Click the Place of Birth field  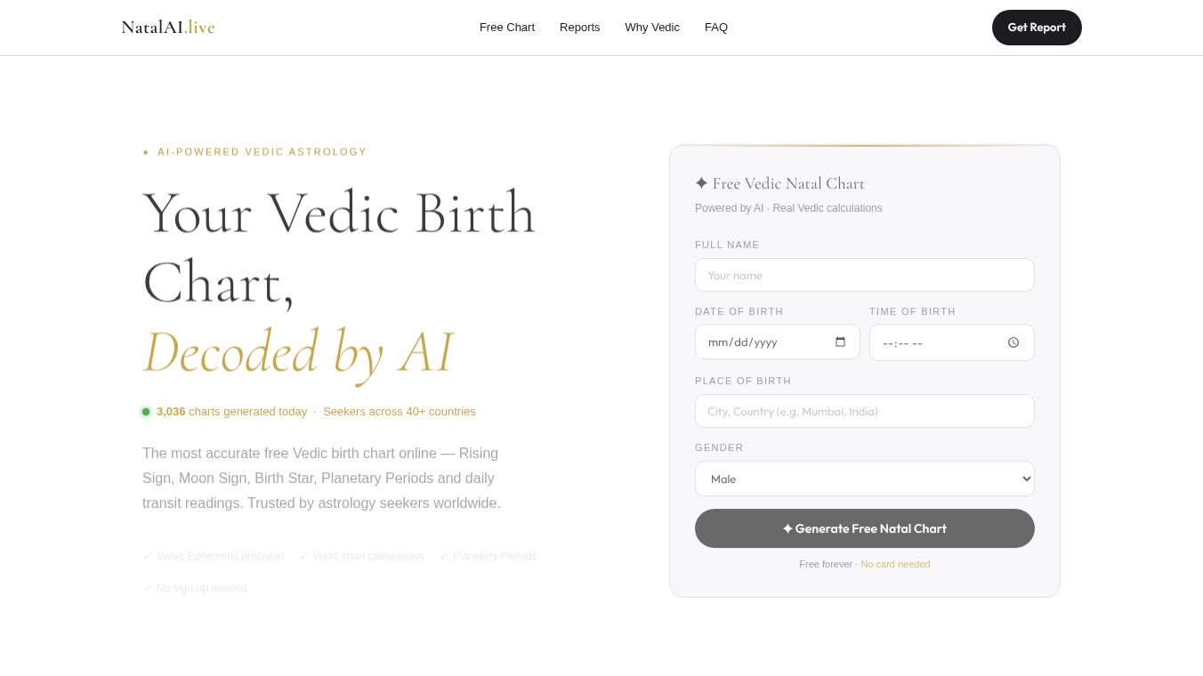click(864, 411)
